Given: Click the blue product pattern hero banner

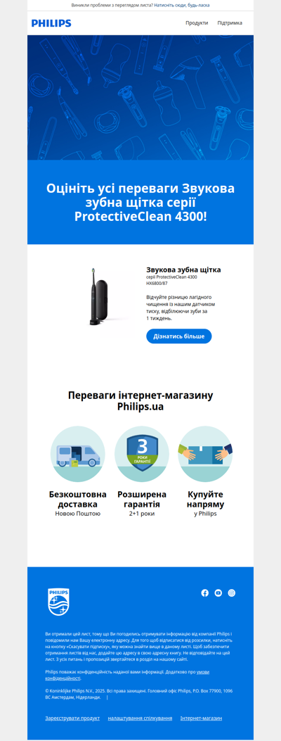Looking at the screenshot, I should (x=140, y=97).
